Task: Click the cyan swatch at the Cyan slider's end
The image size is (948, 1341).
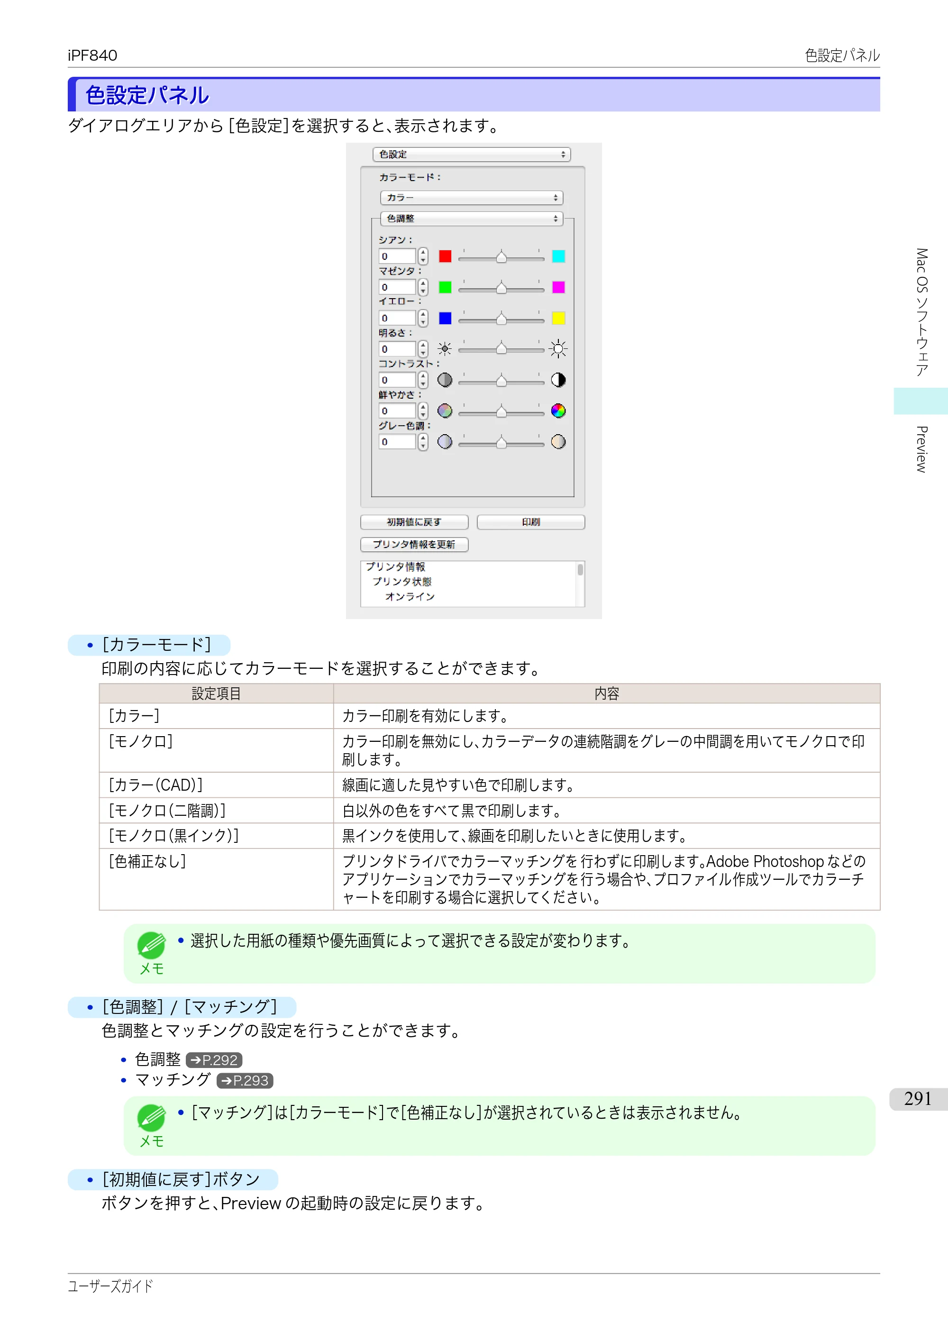Action: pos(558,256)
